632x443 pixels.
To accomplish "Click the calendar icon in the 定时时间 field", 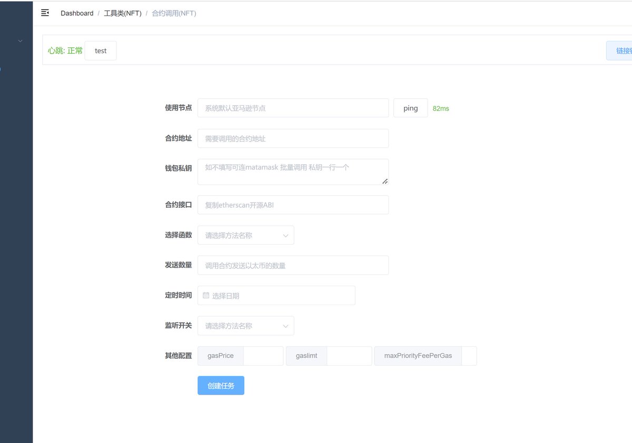I will [x=205, y=295].
